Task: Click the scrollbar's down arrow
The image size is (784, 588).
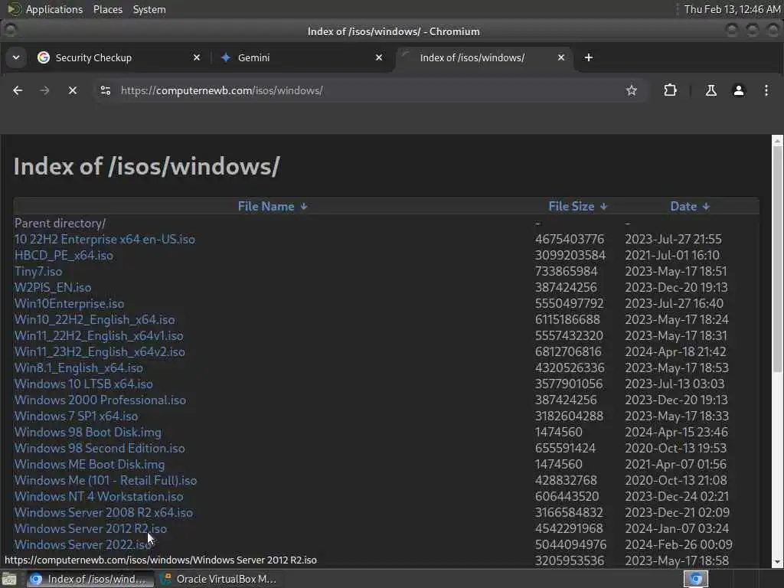Action: 777,562
